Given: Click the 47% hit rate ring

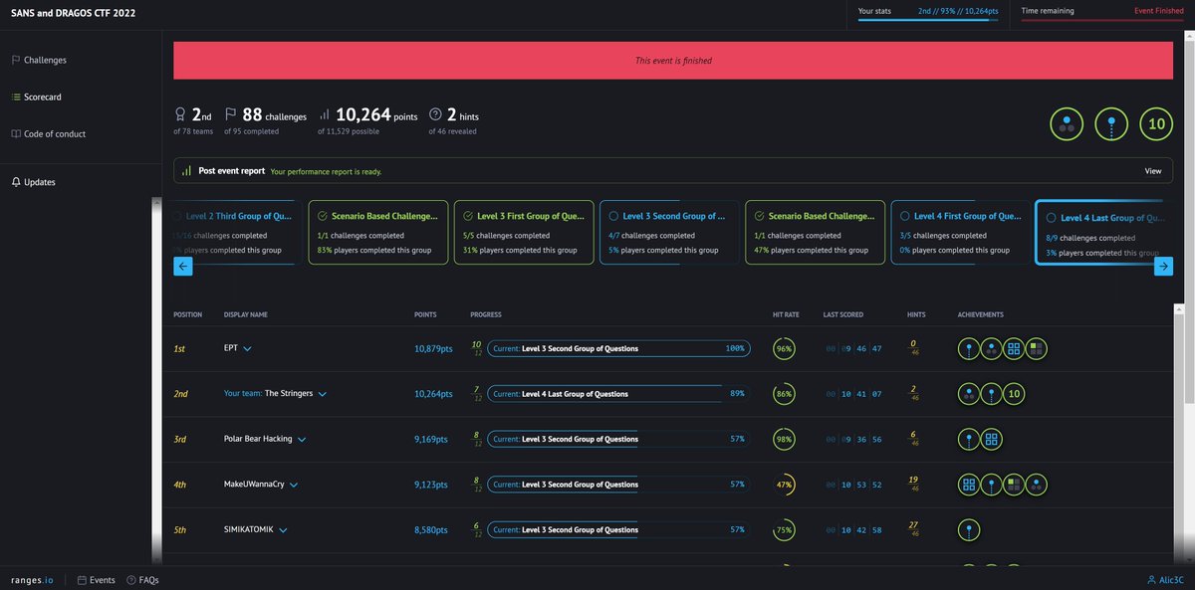Looking at the screenshot, I should tap(784, 485).
